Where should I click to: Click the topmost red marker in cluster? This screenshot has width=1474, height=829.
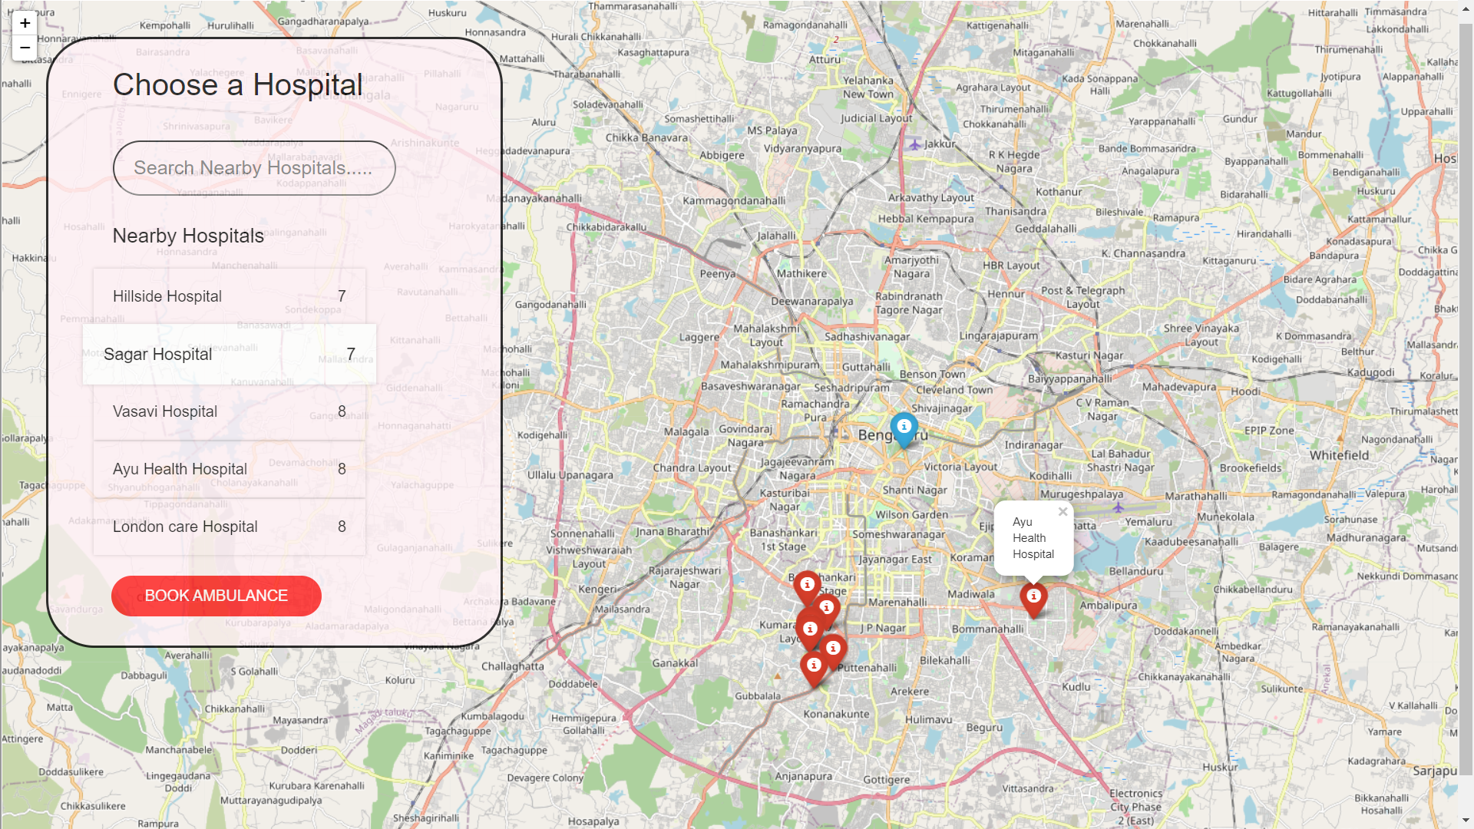point(807,586)
